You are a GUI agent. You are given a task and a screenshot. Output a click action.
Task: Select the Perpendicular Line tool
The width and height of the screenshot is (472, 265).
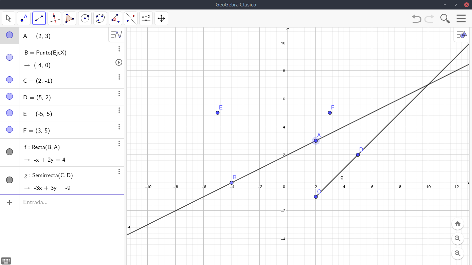coord(54,18)
